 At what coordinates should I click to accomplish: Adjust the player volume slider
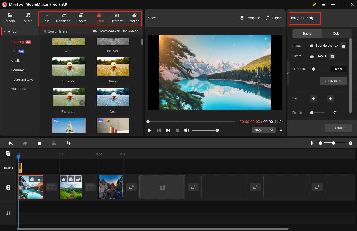(205, 130)
